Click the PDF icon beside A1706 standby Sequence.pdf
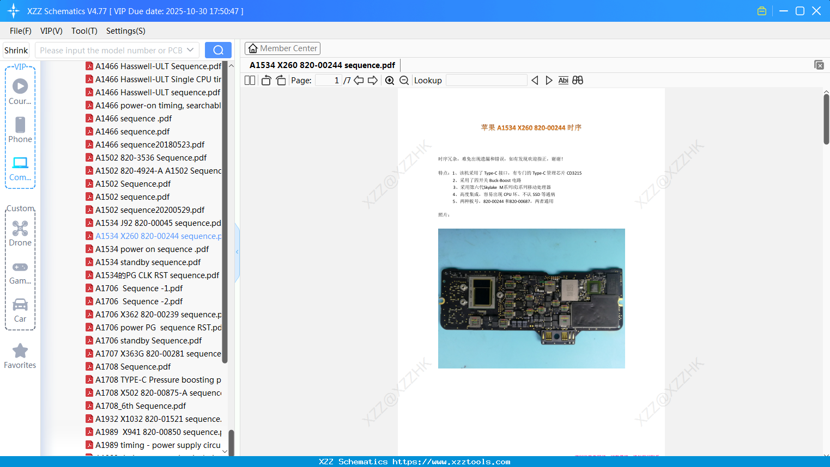Viewport: 830px width, 467px height. click(89, 341)
